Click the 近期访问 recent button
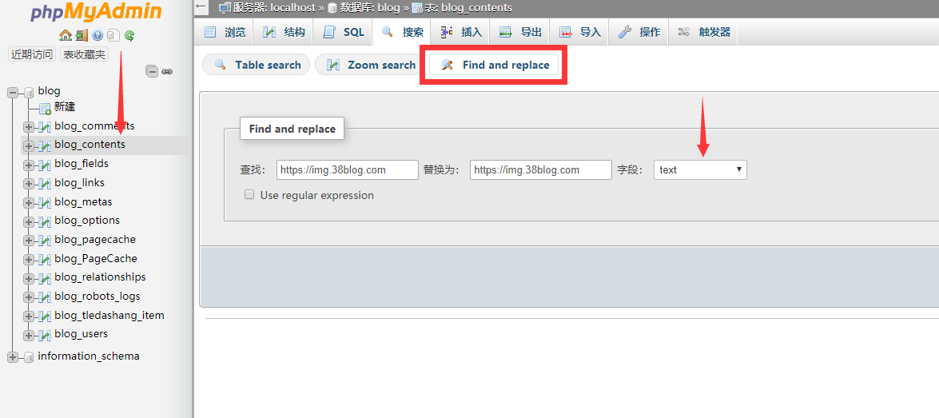The height and width of the screenshot is (418, 939). [x=32, y=54]
